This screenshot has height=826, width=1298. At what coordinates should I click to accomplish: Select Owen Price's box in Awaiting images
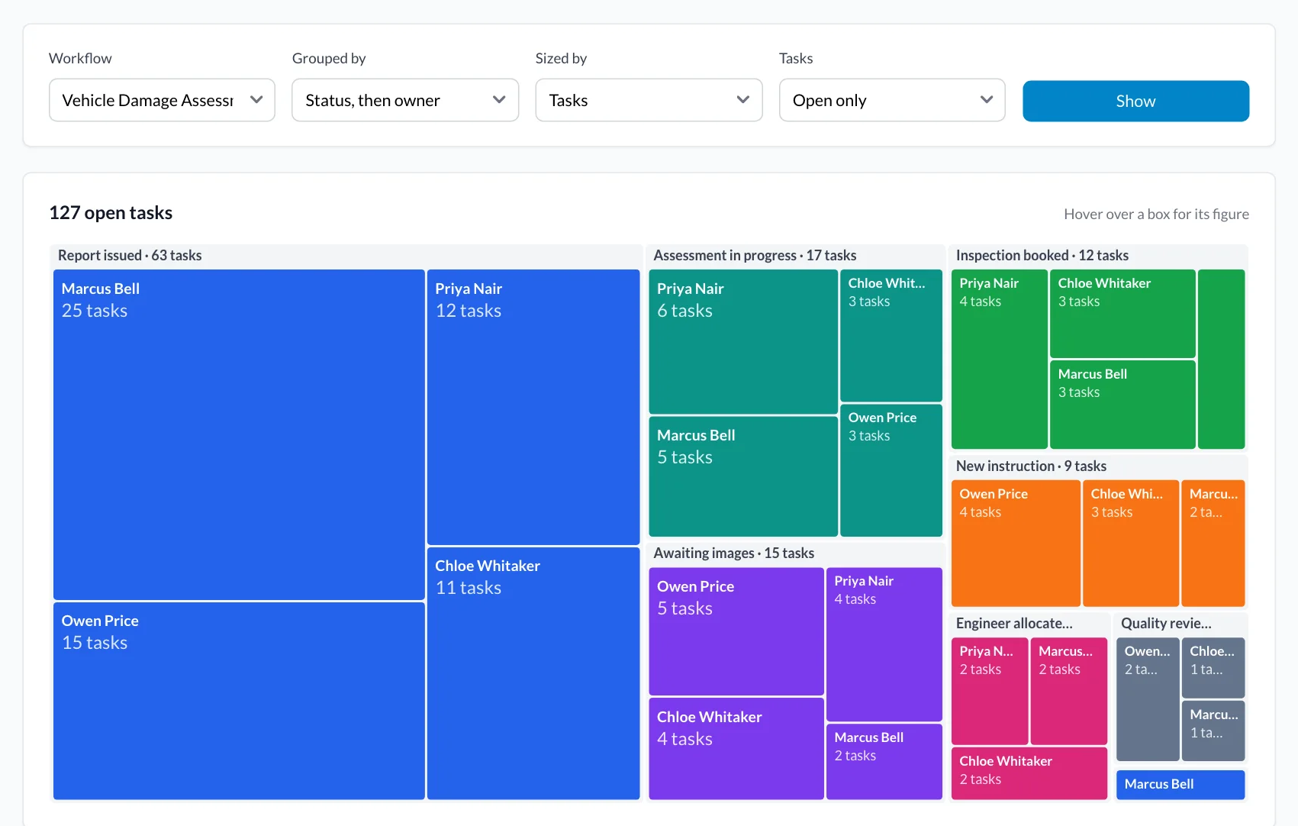pos(736,631)
